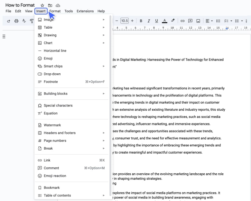The height and width of the screenshot is (201, 251).
Task: Open the bulleted list dropdown arrow
Action: point(242,21)
